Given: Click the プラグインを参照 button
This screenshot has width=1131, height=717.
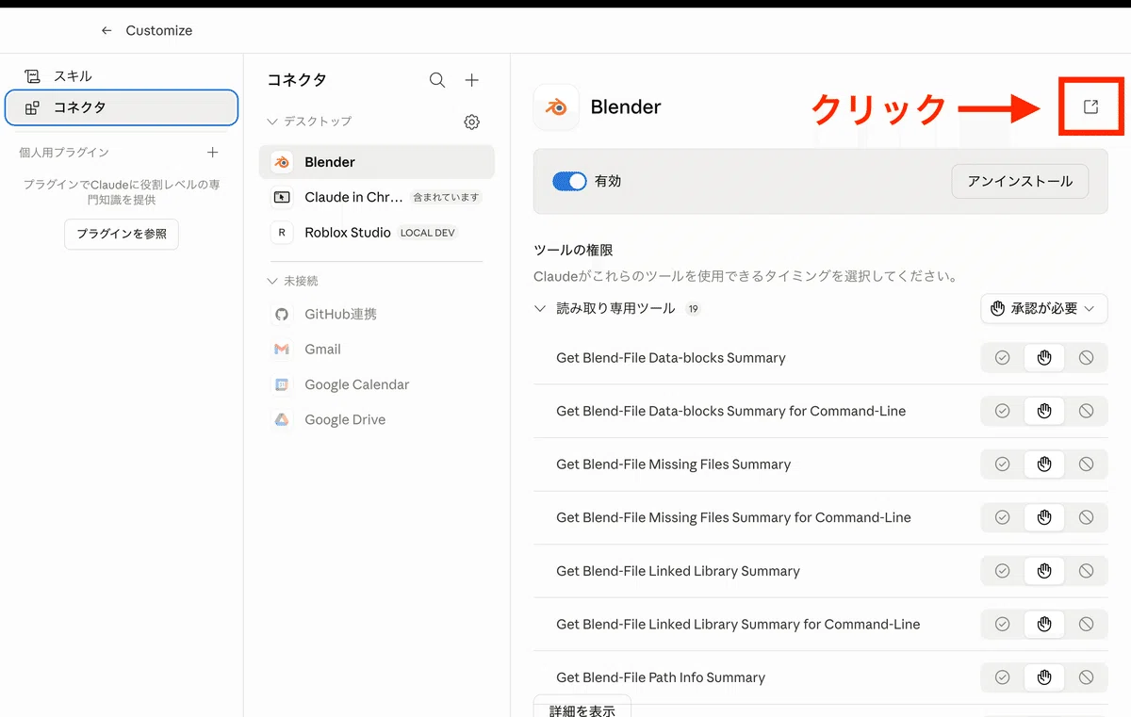Looking at the screenshot, I should [122, 234].
